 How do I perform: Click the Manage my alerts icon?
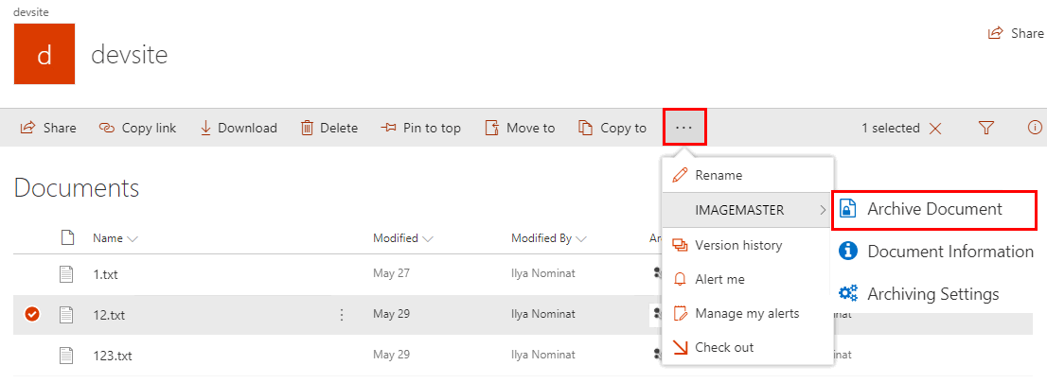(x=680, y=313)
